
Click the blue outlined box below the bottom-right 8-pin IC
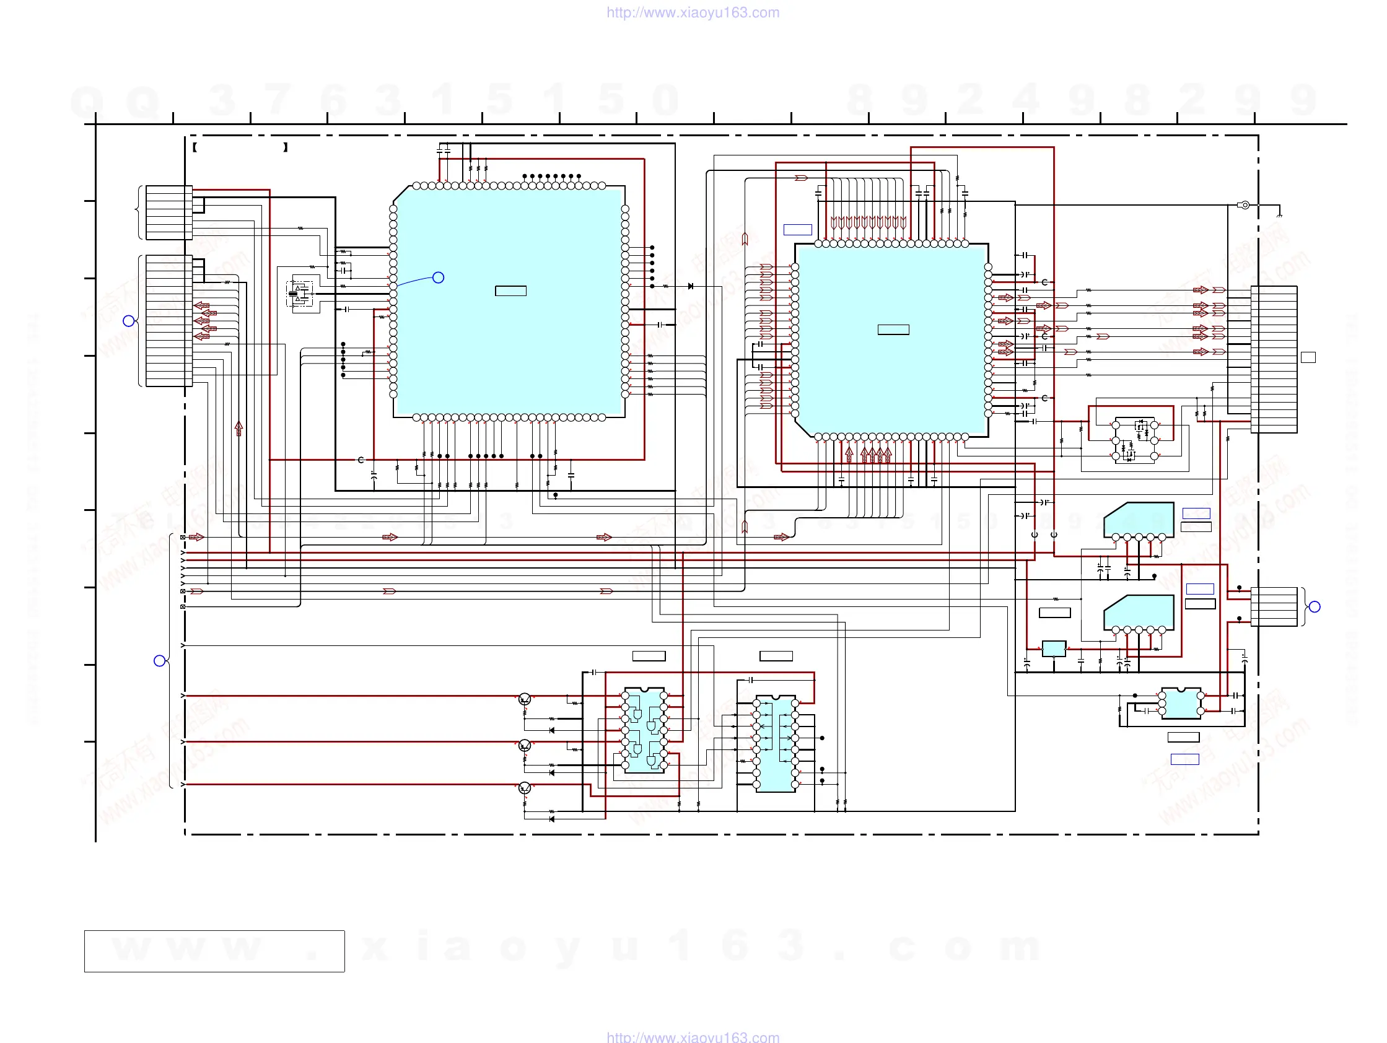tap(1184, 760)
